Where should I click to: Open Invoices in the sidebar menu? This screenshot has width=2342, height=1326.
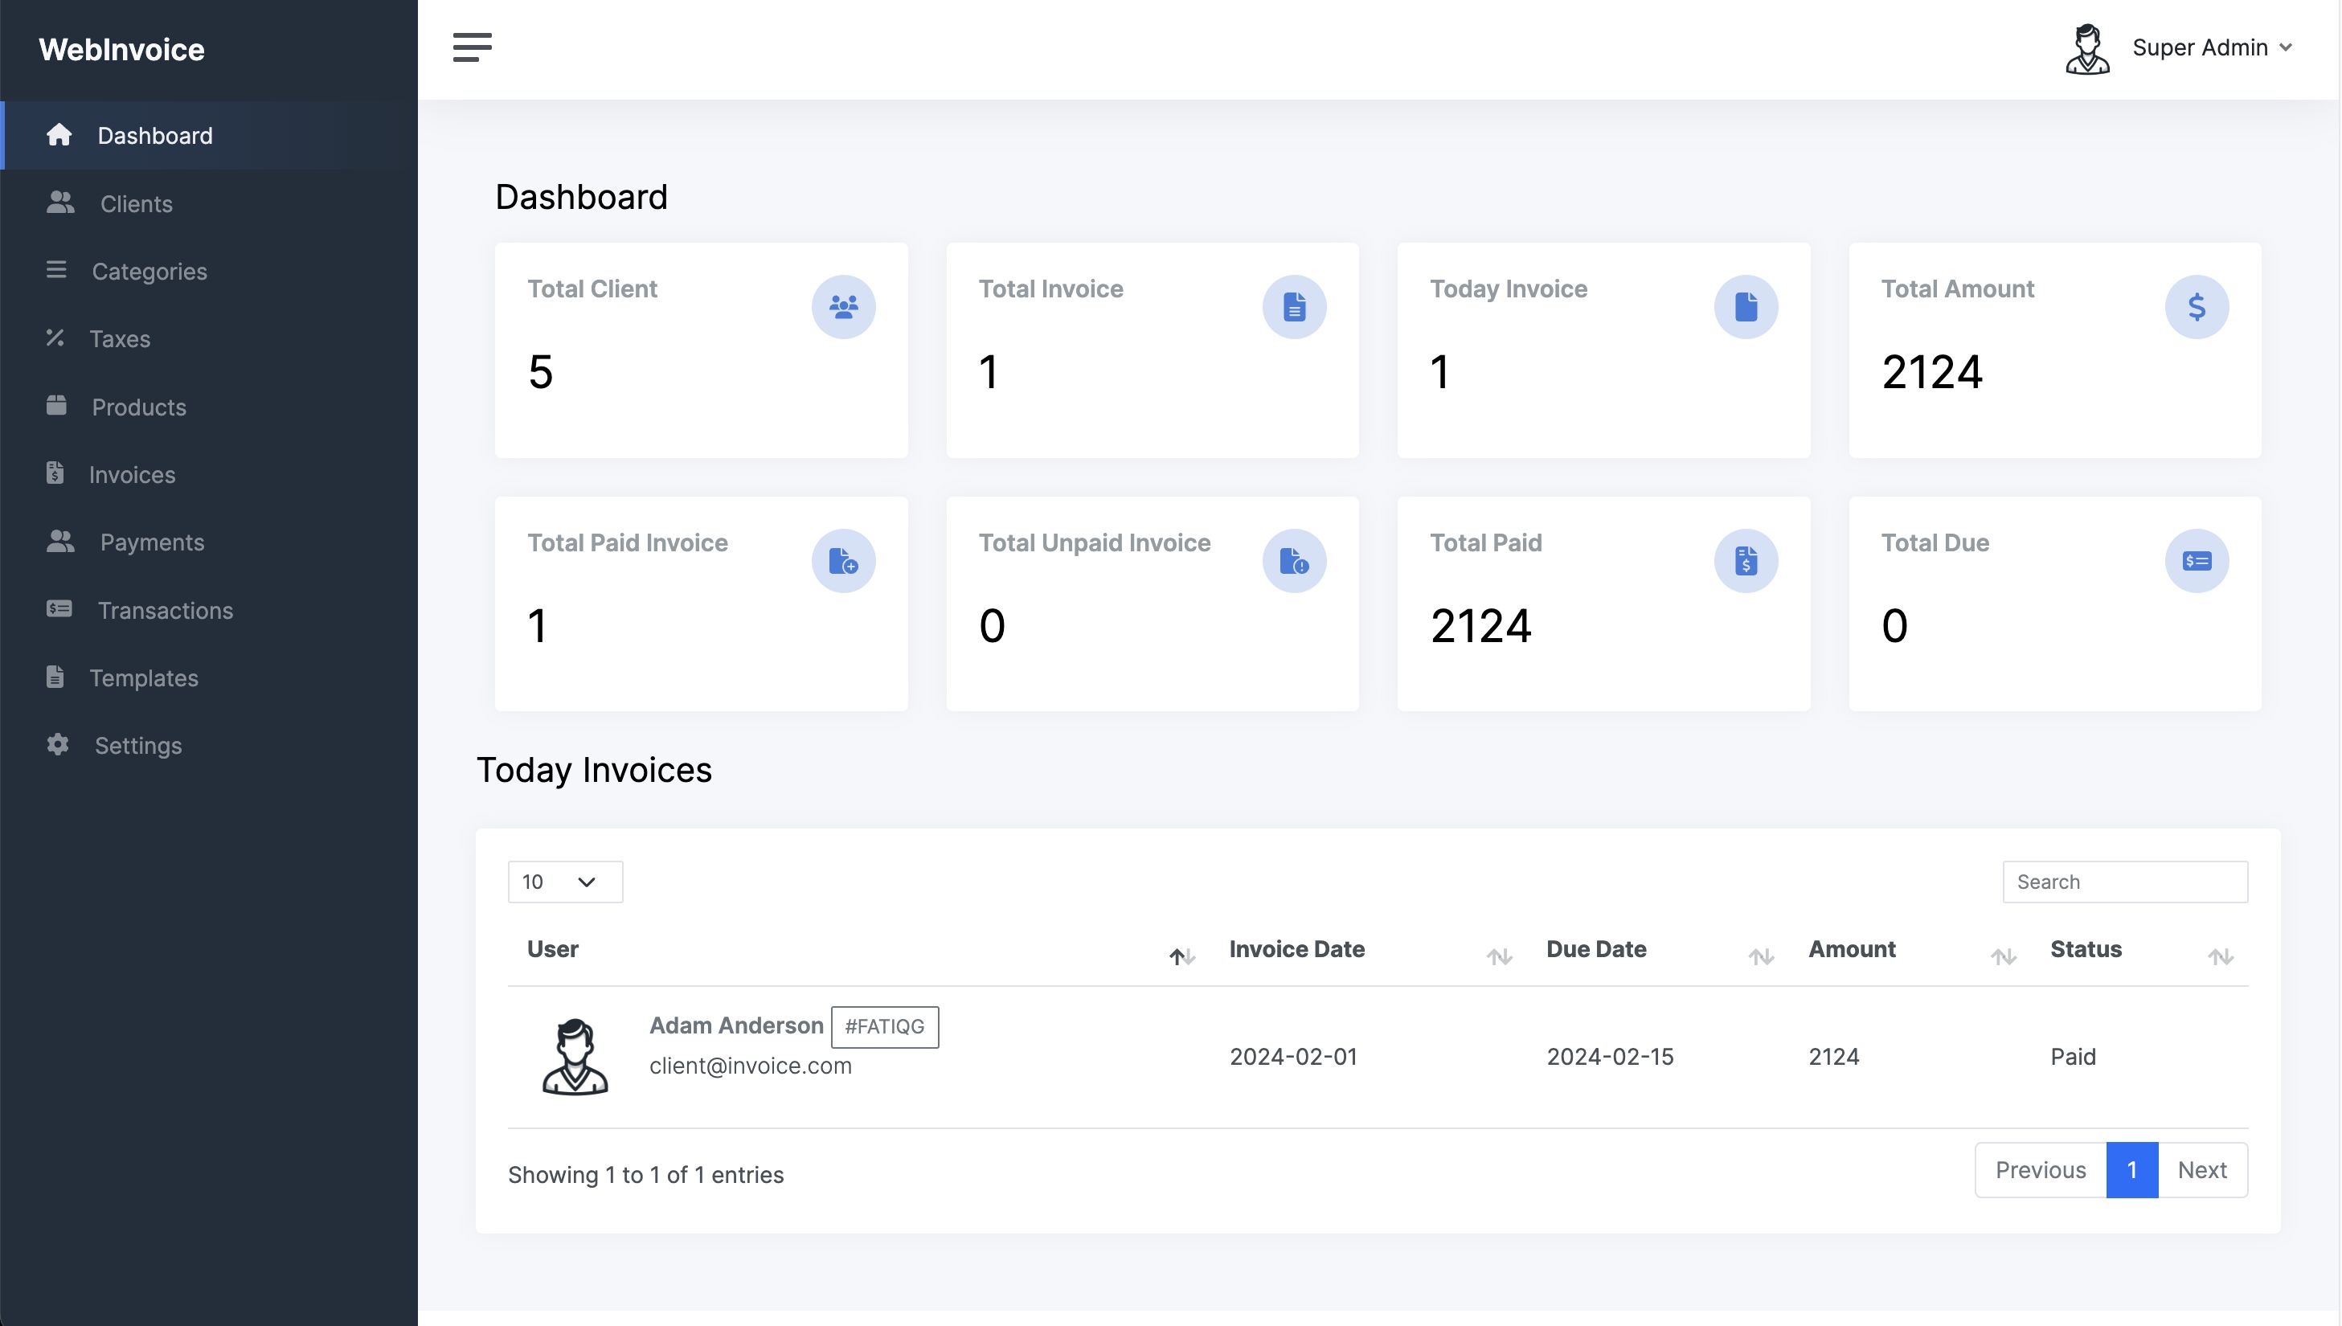click(x=132, y=474)
